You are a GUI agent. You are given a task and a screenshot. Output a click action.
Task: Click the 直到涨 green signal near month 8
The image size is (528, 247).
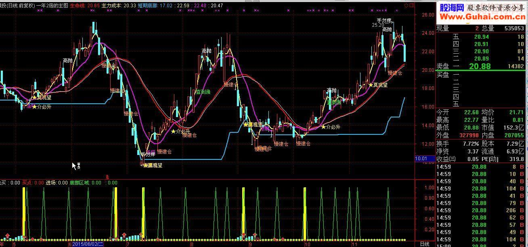pos(203,92)
